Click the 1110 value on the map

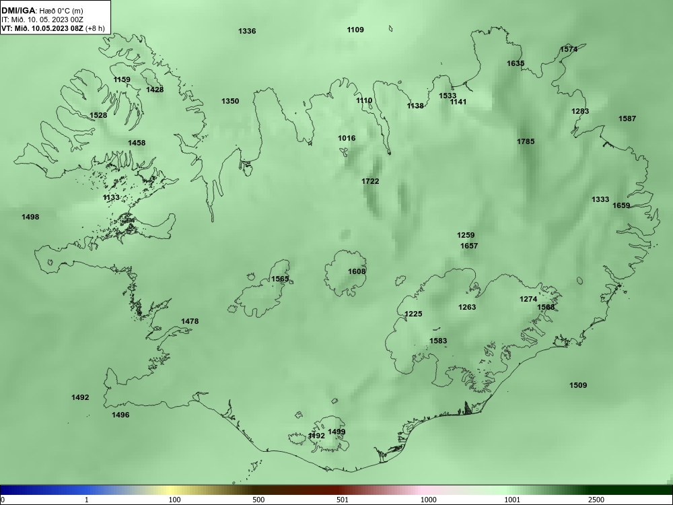pos(364,100)
